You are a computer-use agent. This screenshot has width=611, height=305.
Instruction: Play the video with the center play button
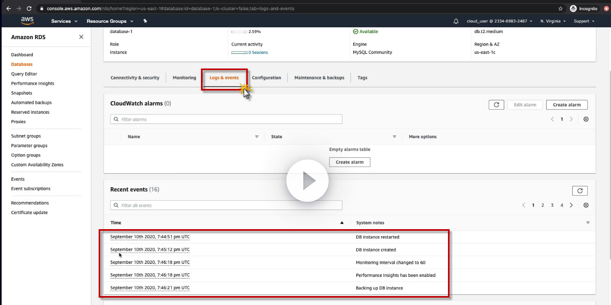tap(307, 180)
